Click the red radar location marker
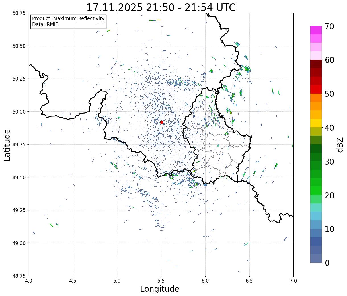This screenshot has width=347, height=296. [162, 122]
